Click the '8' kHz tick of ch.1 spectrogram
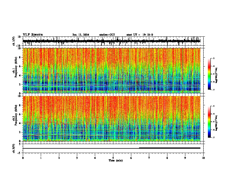The image size is (229, 177). click(x=20, y=57)
